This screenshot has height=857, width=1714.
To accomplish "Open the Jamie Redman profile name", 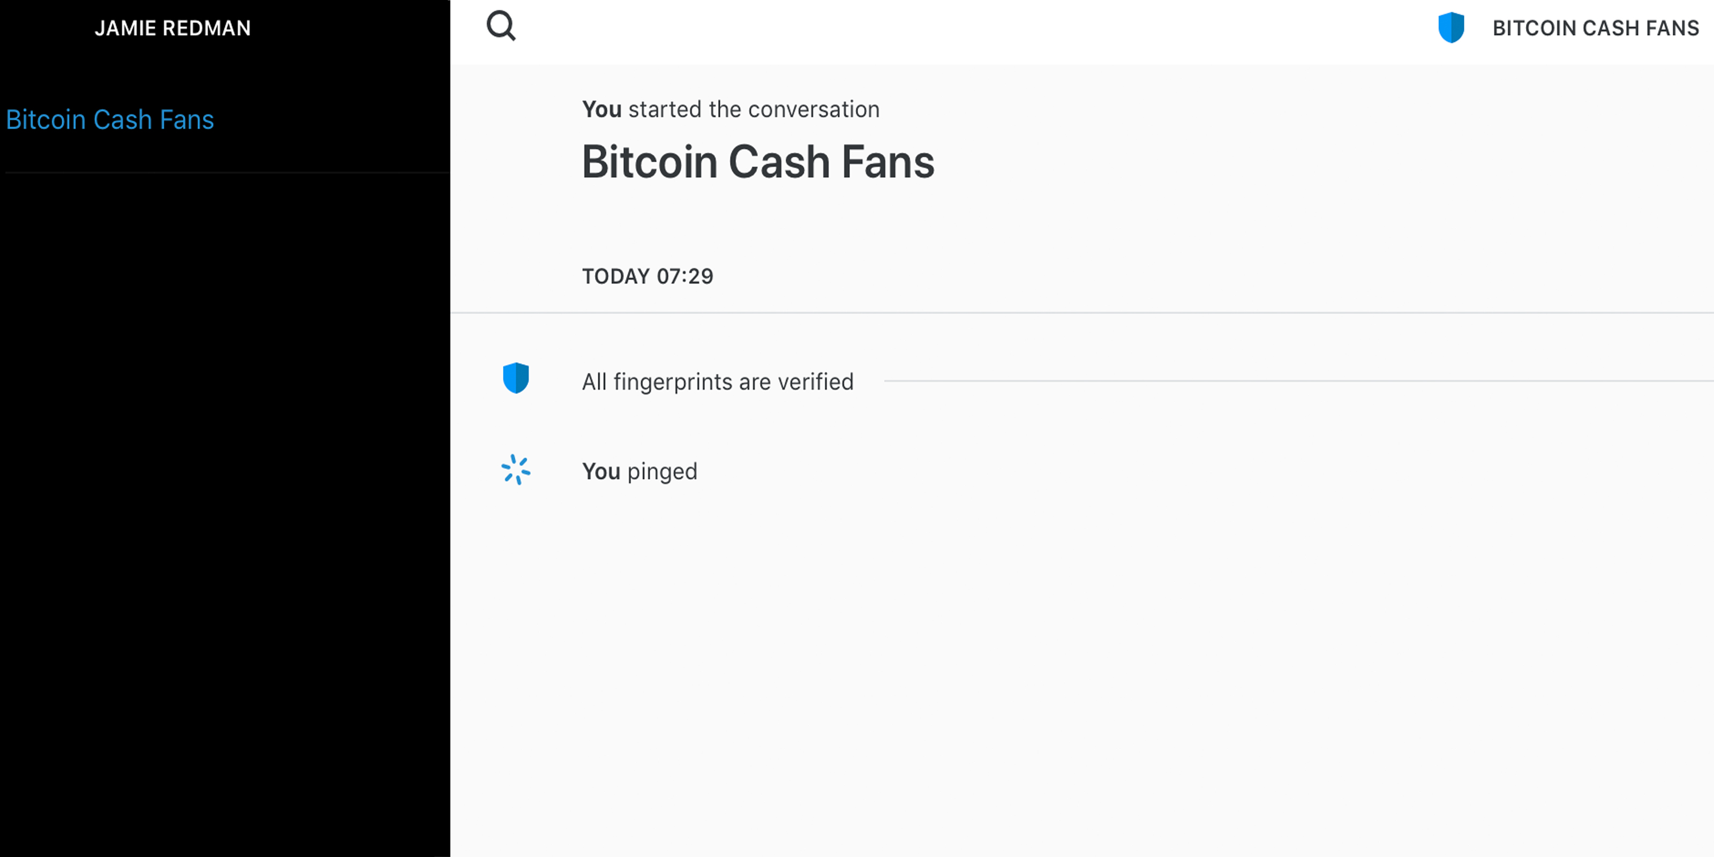I will [x=172, y=28].
